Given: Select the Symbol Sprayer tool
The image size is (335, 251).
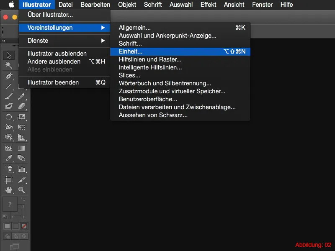Looking at the screenshot, I should (9, 169).
